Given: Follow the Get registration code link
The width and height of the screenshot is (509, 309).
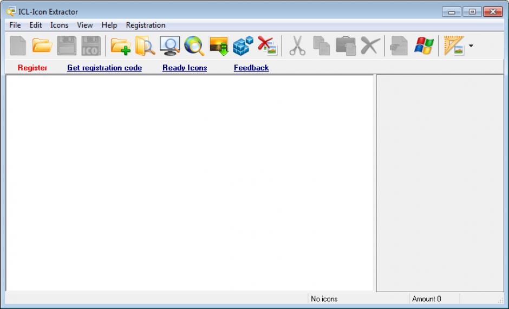Looking at the screenshot, I should click(x=105, y=68).
